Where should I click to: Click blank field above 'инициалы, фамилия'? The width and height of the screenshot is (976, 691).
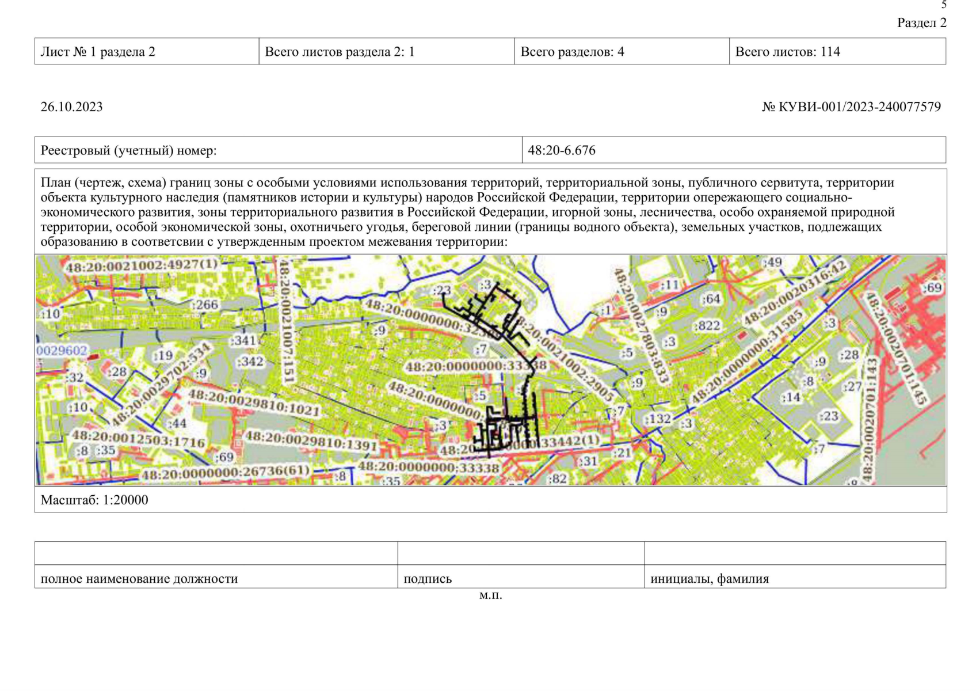click(794, 553)
